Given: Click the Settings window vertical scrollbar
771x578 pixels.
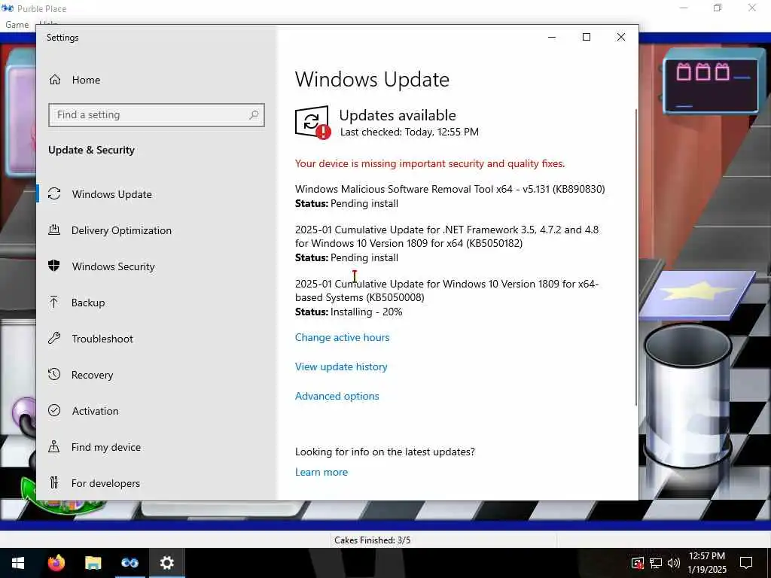Looking at the screenshot, I should (636, 257).
